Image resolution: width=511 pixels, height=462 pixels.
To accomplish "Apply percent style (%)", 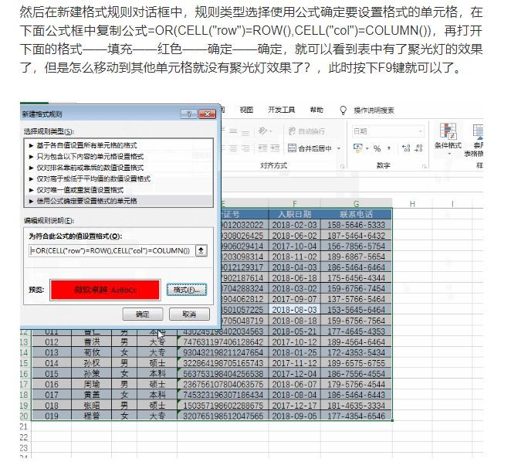I will [377, 148].
